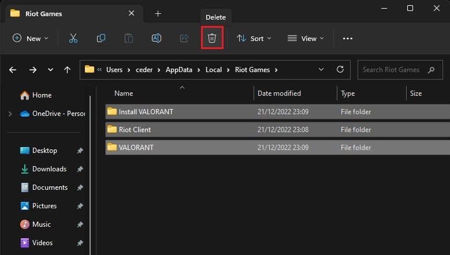Click the chevron after Users in path
The height and width of the screenshot is (255, 450).
click(129, 70)
